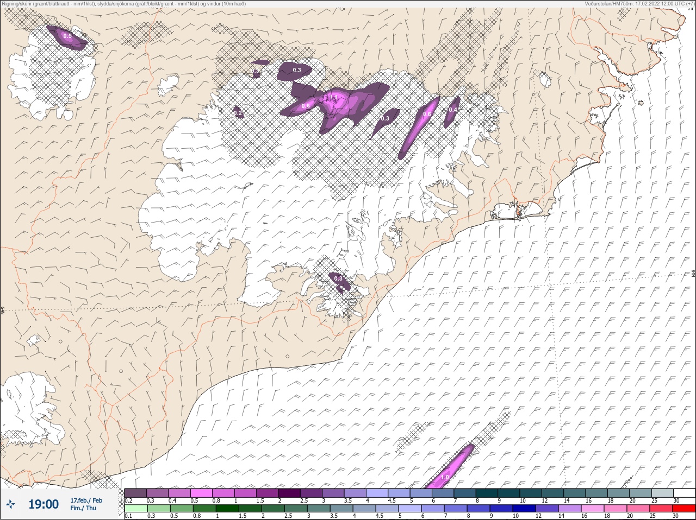Click the 0.2 value in the top legend row

click(128, 500)
